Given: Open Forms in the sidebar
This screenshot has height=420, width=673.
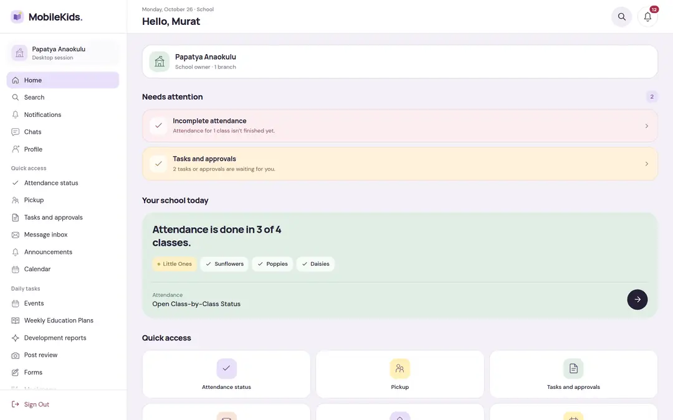Looking at the screenshot, I should pos(63,373).
